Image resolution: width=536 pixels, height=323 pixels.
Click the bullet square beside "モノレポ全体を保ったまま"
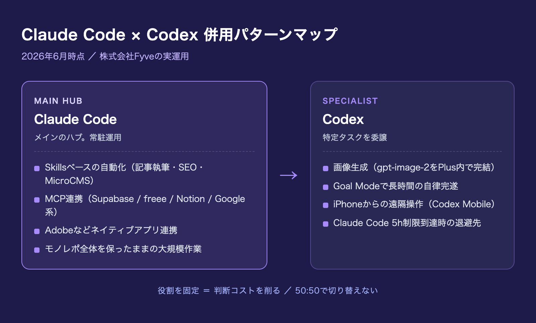click(37, 250)
